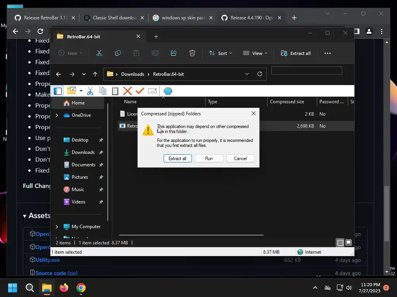Expand the My Computer tree node
Viewport: 397px width, 297px height.
[x=57, y=227]
